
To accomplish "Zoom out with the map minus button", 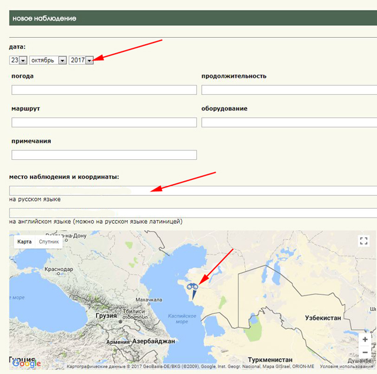I will (x=365, y=352).
